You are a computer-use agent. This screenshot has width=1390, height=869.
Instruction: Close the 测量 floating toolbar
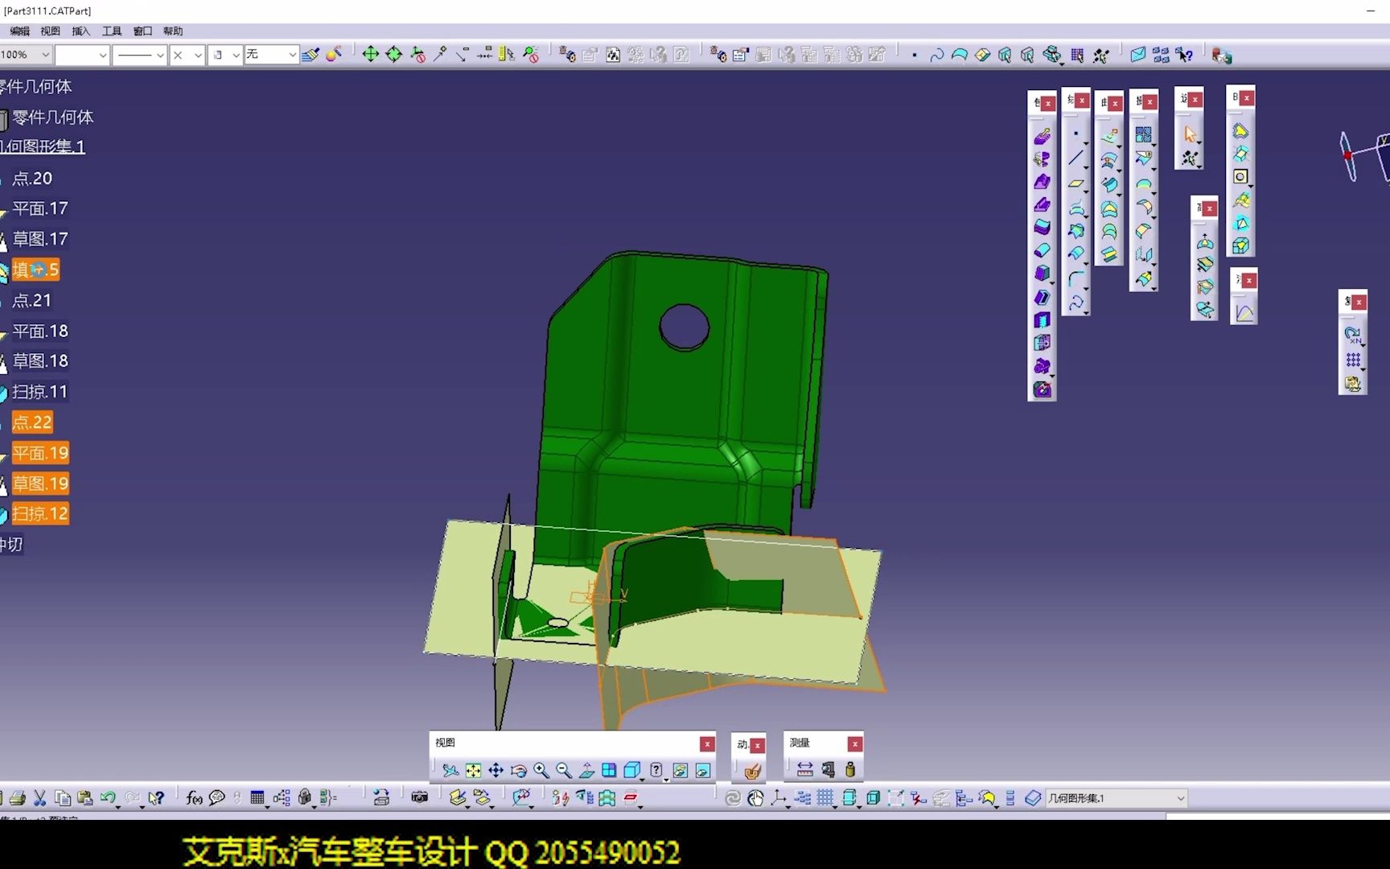855,743
